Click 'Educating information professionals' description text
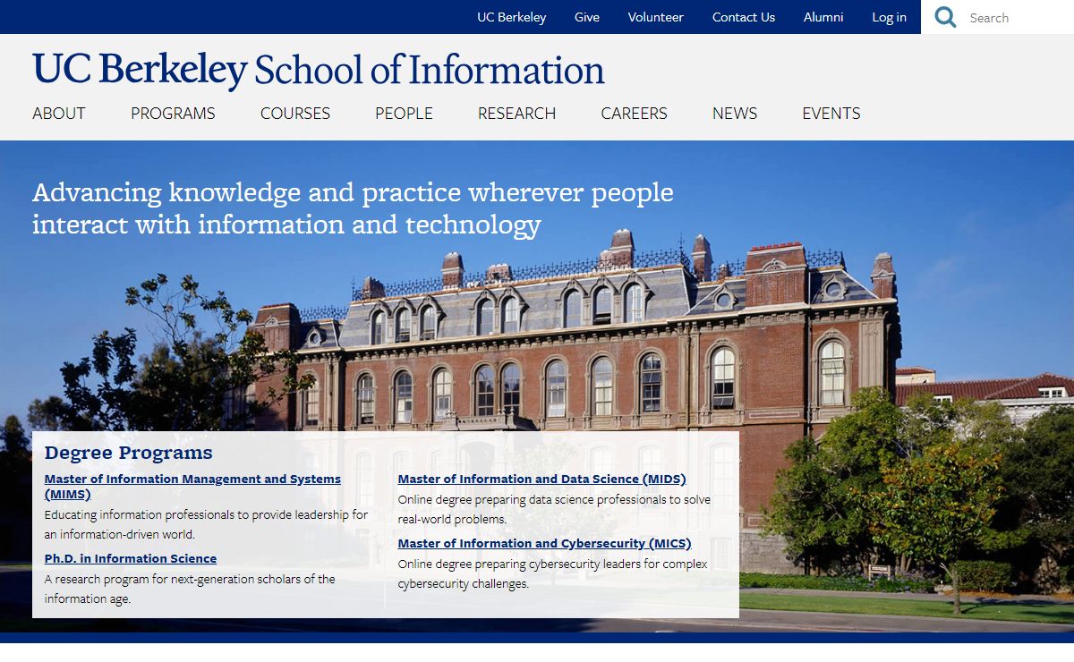Screen dimensions: 1074x662 206,524
